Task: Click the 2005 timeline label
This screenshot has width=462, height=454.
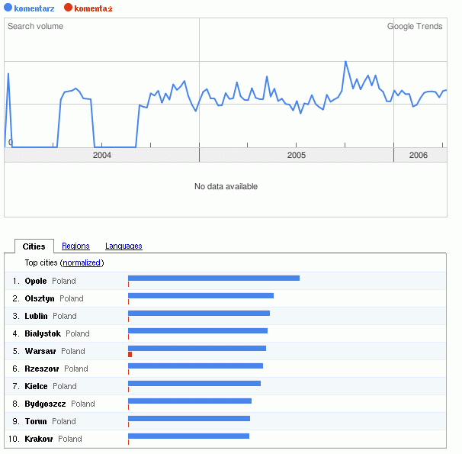Action: pyautogui.click(x=296, y=155)
